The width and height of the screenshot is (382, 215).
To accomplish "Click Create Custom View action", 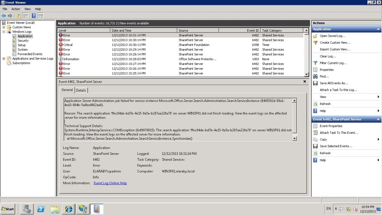I will point(335,43).
